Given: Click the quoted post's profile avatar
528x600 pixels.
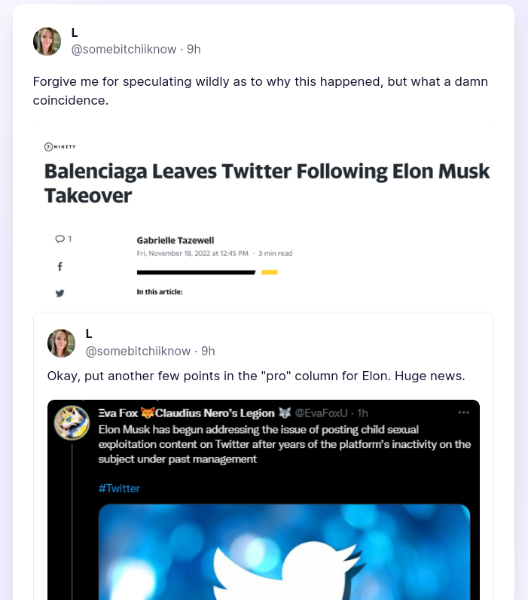Looking at the screenshot, I should point(61,343).
